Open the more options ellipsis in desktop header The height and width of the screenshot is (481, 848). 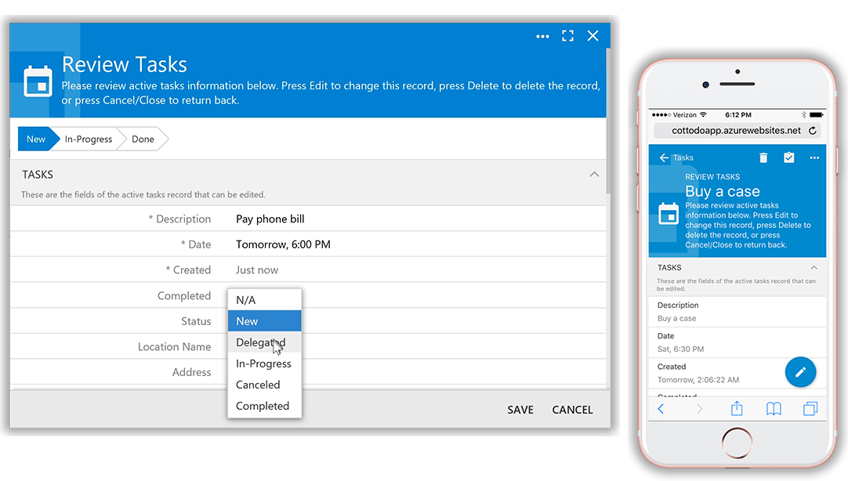tap(542, 36)
